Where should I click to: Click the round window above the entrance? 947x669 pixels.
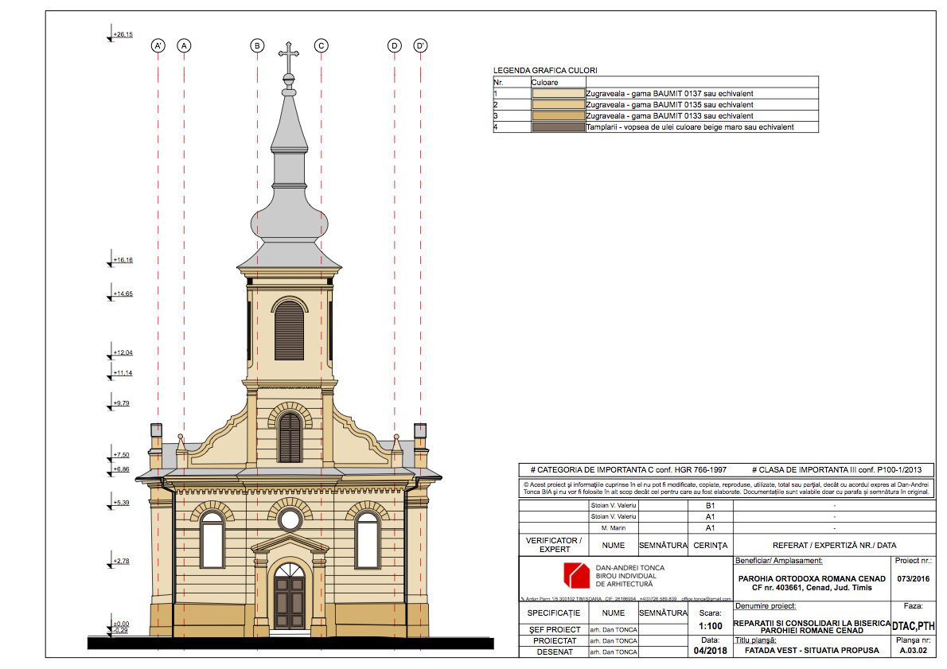290,519
